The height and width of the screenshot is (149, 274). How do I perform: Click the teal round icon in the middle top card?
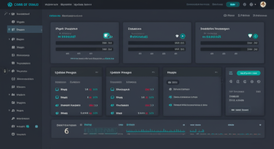point(182,36)
